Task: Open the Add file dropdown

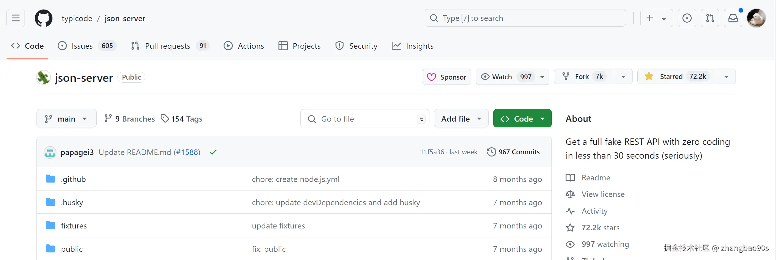Action: pyautogui.click(x=461, y=119)
